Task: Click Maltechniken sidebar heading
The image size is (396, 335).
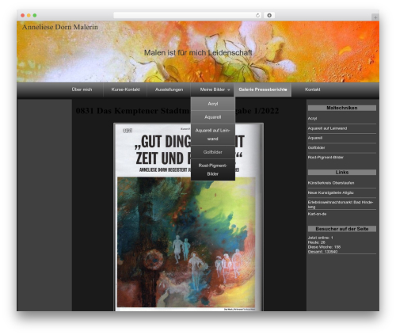Action: [x=342, y=108]
